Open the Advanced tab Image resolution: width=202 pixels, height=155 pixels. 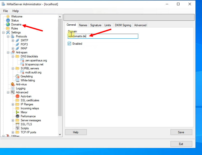point(140,25)
